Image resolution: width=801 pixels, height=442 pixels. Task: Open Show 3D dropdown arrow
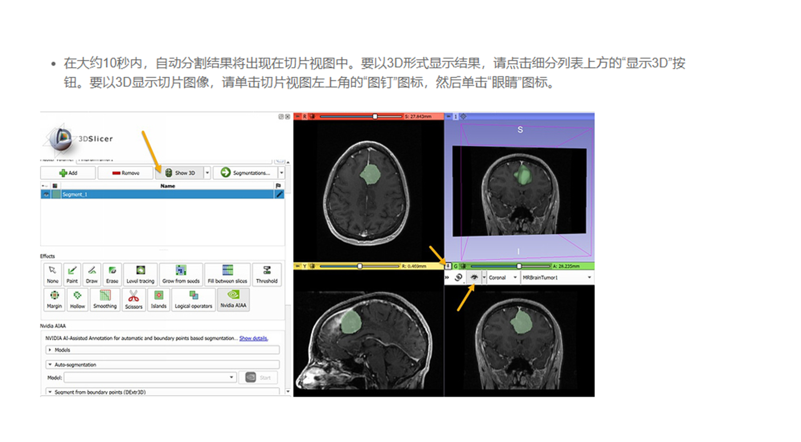(207, 173)
